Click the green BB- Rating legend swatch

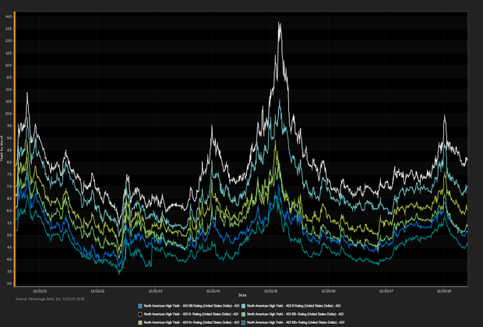(243, 315)
